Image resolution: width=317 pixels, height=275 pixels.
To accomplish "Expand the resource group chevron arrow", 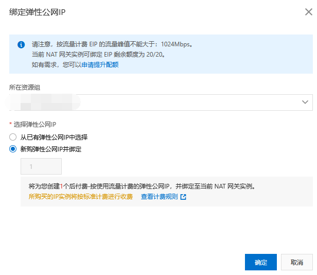I will (305, 102).
